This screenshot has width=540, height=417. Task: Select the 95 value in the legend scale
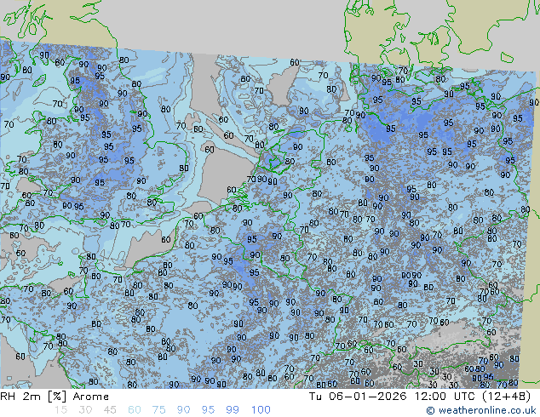pyautogui.click(x=208, y=410)
